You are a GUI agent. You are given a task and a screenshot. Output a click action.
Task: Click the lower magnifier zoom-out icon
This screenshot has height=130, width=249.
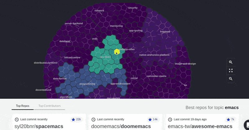tap(231, 79)
